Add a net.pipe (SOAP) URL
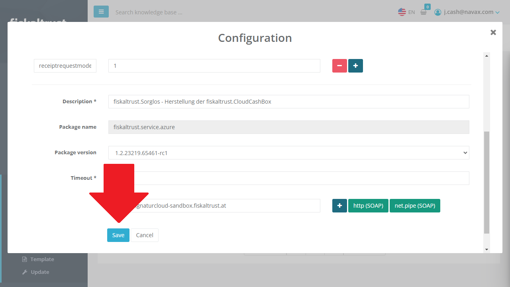Image resolution: width=510 pixels, height=287 pixels. coord(415,206)
